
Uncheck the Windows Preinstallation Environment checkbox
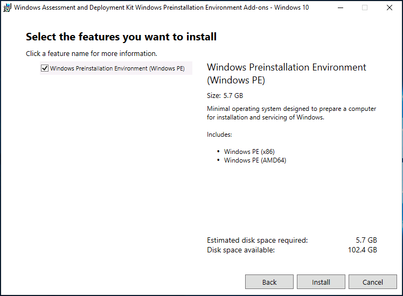click(x=45, y=68)
